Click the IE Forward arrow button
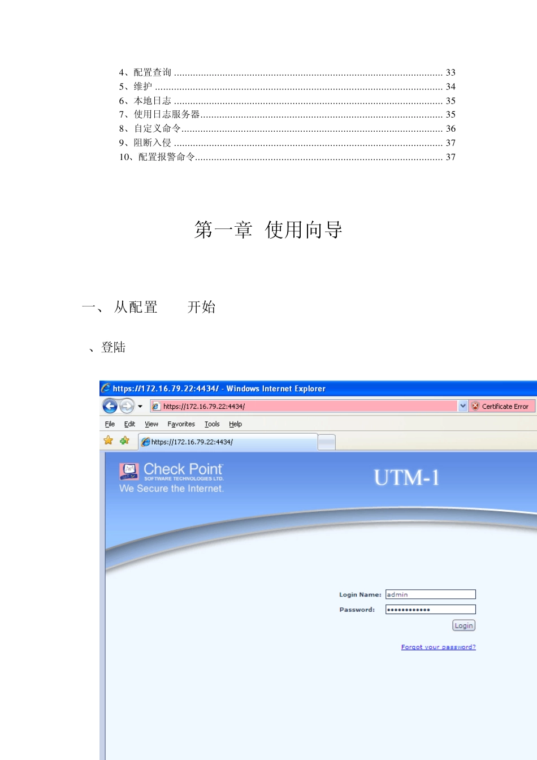537x760 pixels. coord(127,406)
